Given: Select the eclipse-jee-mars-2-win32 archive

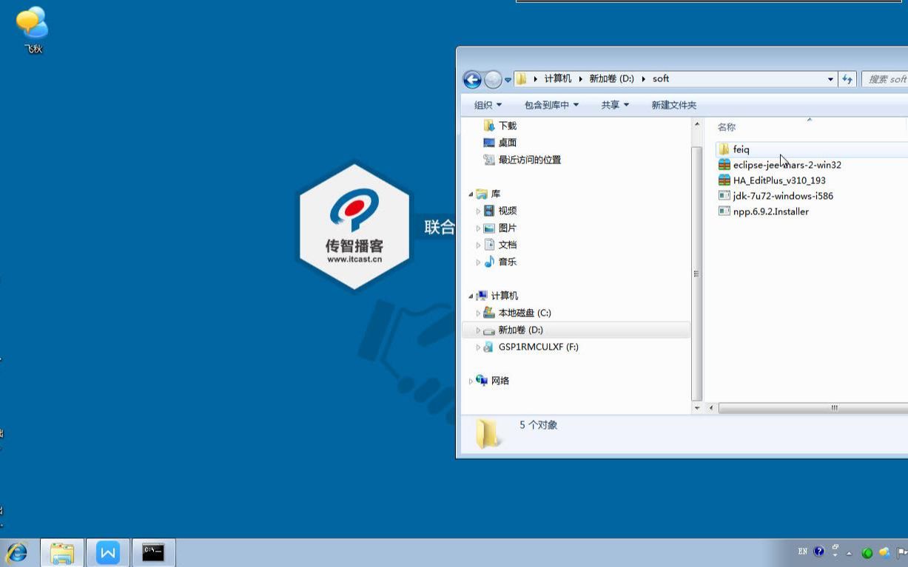Looking at the screenshot, I should (787, 165).
